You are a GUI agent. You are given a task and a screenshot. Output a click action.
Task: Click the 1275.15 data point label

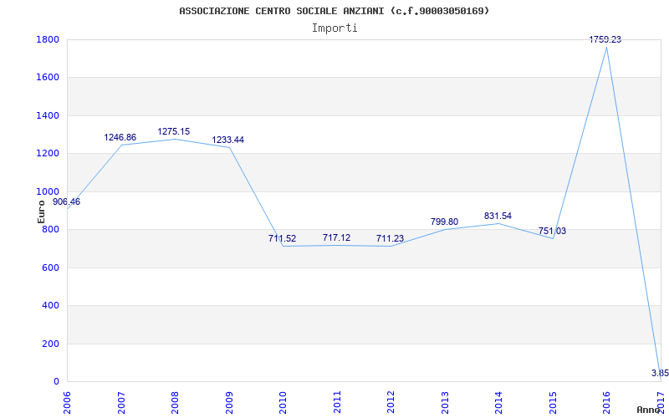[x=173, y=131]
